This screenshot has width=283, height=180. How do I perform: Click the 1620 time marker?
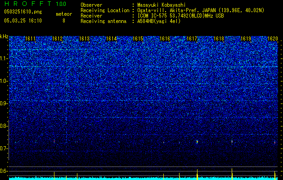click(273, 39)
